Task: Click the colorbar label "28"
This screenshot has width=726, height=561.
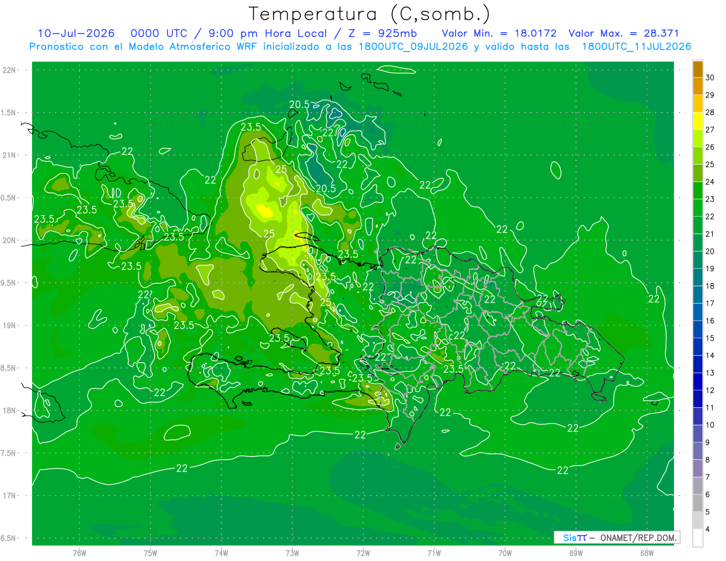Action: 710,112
